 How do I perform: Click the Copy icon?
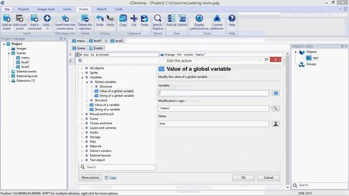(x=123, y=19)
